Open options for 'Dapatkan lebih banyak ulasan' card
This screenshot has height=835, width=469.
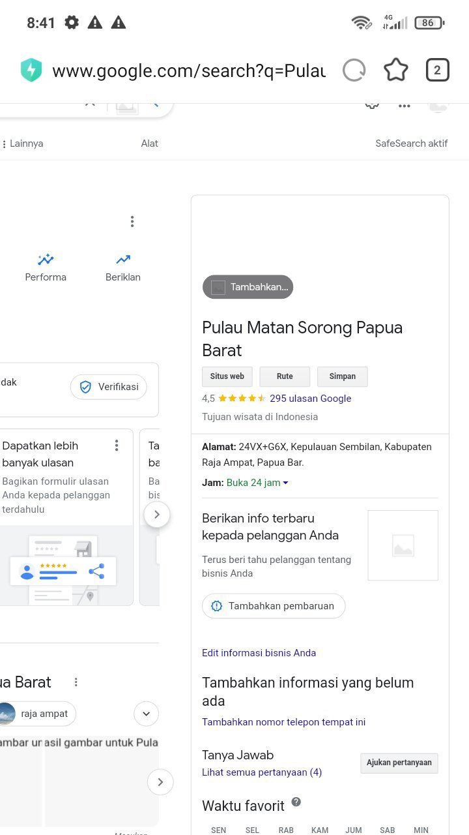tap(117, 446)
